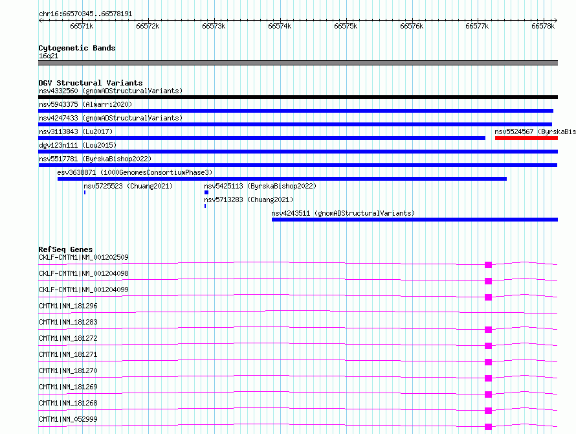This screenshot has width=576, height=434.
Task: Click the magenta exon box of NM_181269
Action: pos(488,394)
